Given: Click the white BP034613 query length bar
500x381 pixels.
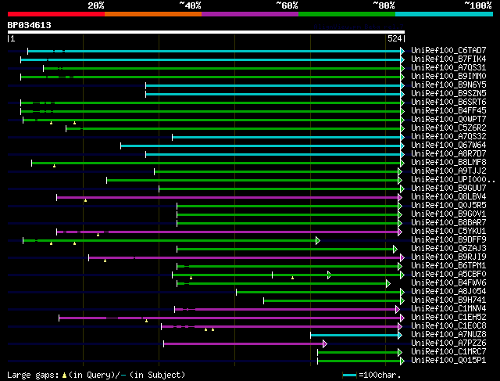Looking at the screenshot, I should pos(206,32).
